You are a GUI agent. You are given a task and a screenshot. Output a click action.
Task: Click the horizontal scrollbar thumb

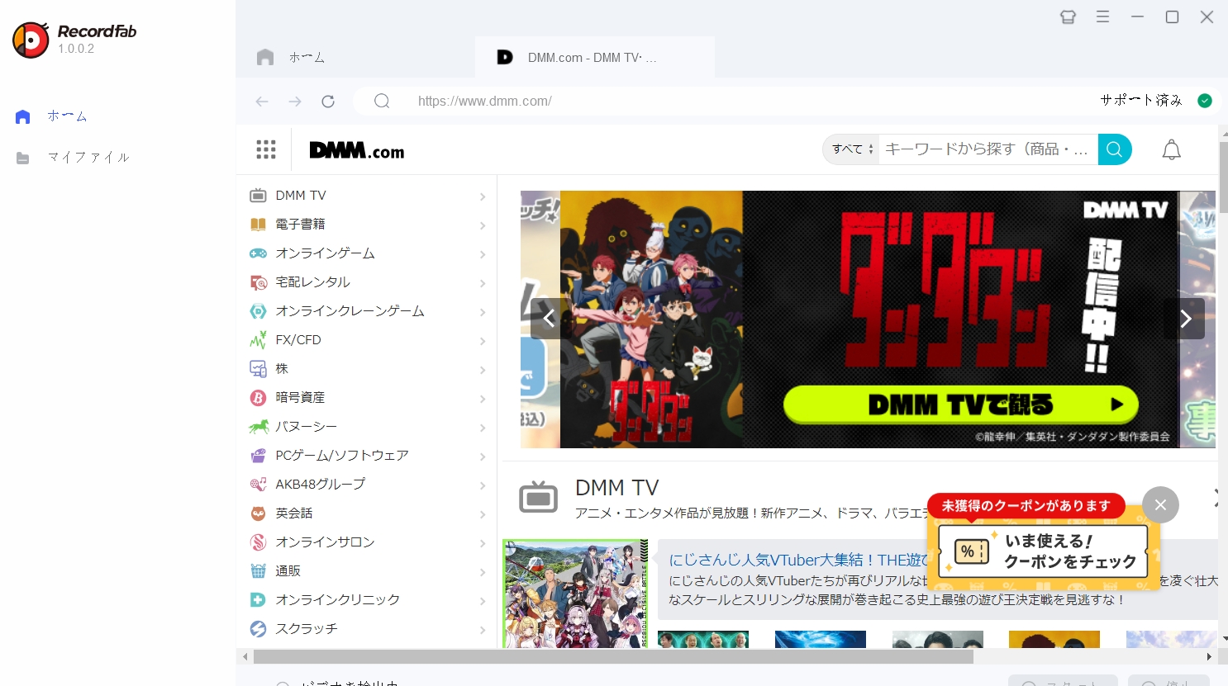tap(613, 657)
